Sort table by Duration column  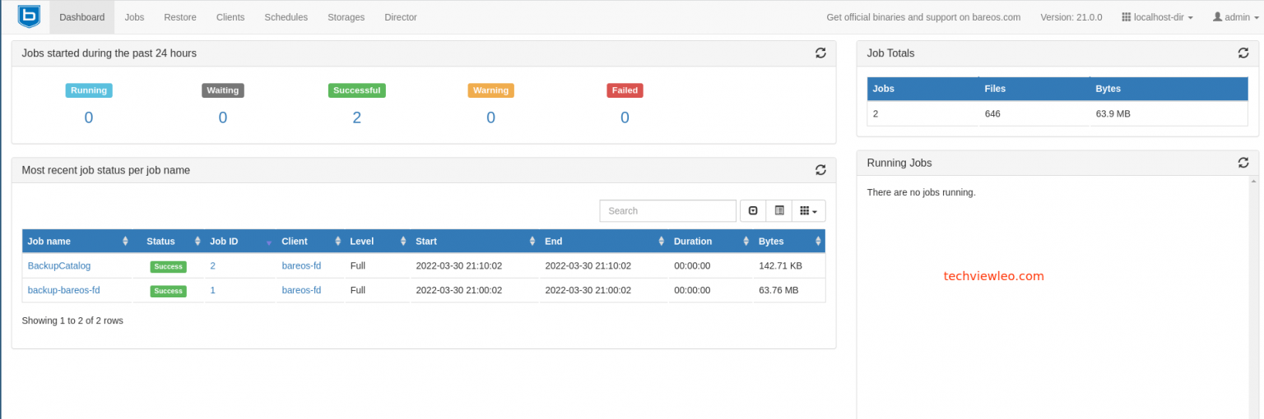[x=710, y=242]
